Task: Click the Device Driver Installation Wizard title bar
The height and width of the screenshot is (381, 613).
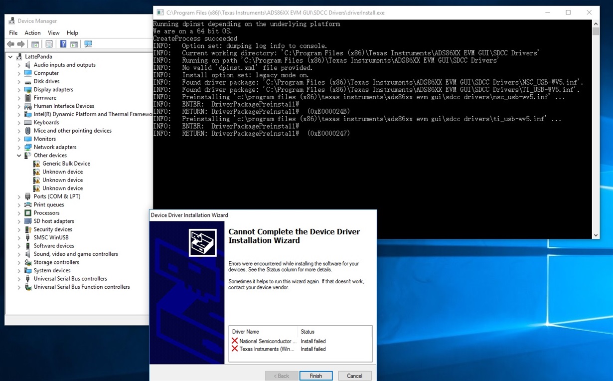Action: tap(263, 215)
